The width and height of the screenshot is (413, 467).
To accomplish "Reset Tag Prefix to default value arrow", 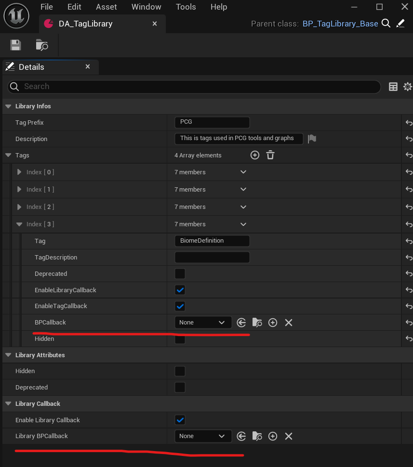I will (x=409, y=123).
